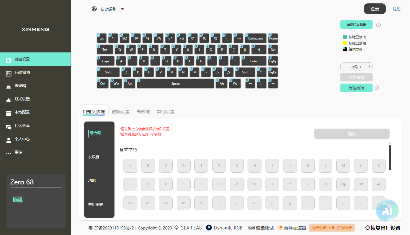Click the floating AI assistant bubble
Viewport: 410px width, 235px height.
pos(387,211)
